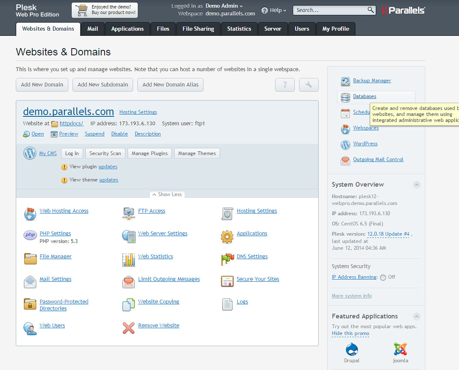Click the Web Server Settings icon
This screenshot has height=370, width=459.
click(x=128, y=236)
